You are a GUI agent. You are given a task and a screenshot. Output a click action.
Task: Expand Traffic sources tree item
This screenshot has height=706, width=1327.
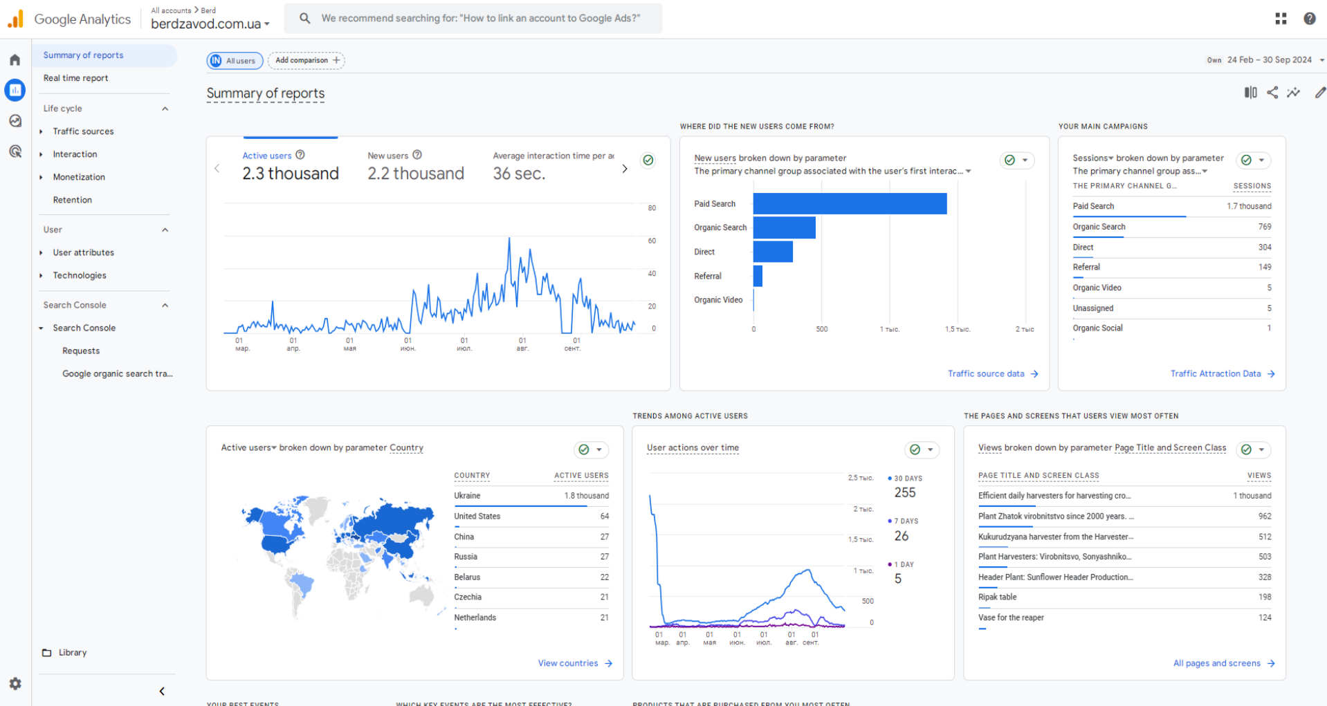point(41,131)
